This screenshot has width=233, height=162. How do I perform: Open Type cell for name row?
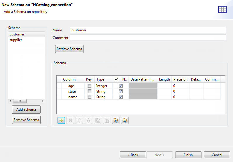103,97
